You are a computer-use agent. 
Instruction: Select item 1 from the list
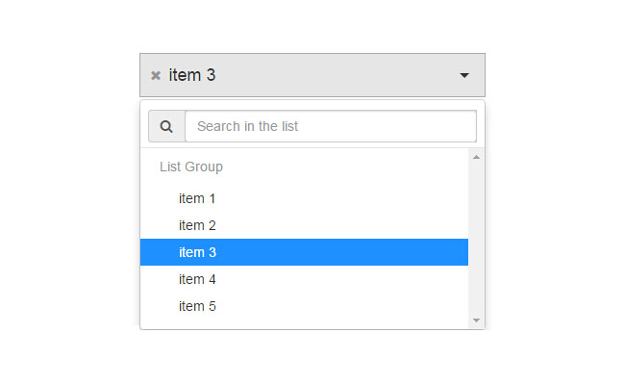(x=197, y=198)
